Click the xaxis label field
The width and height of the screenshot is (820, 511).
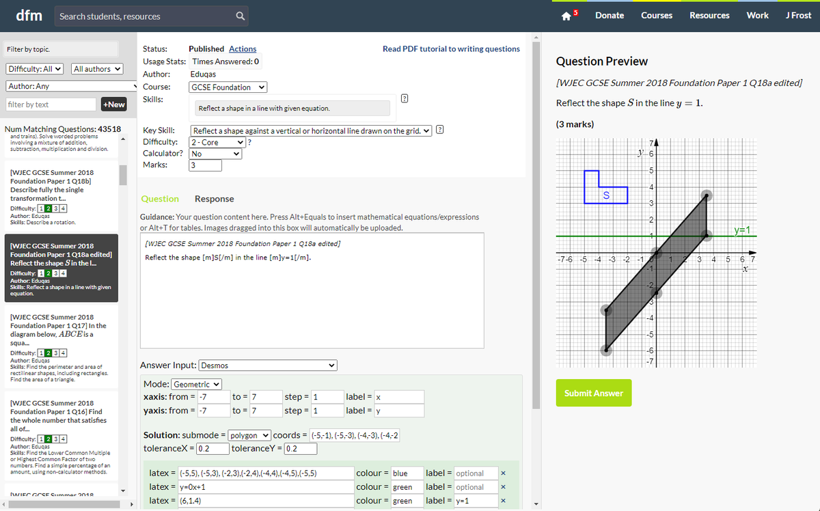tap(399, 397)
